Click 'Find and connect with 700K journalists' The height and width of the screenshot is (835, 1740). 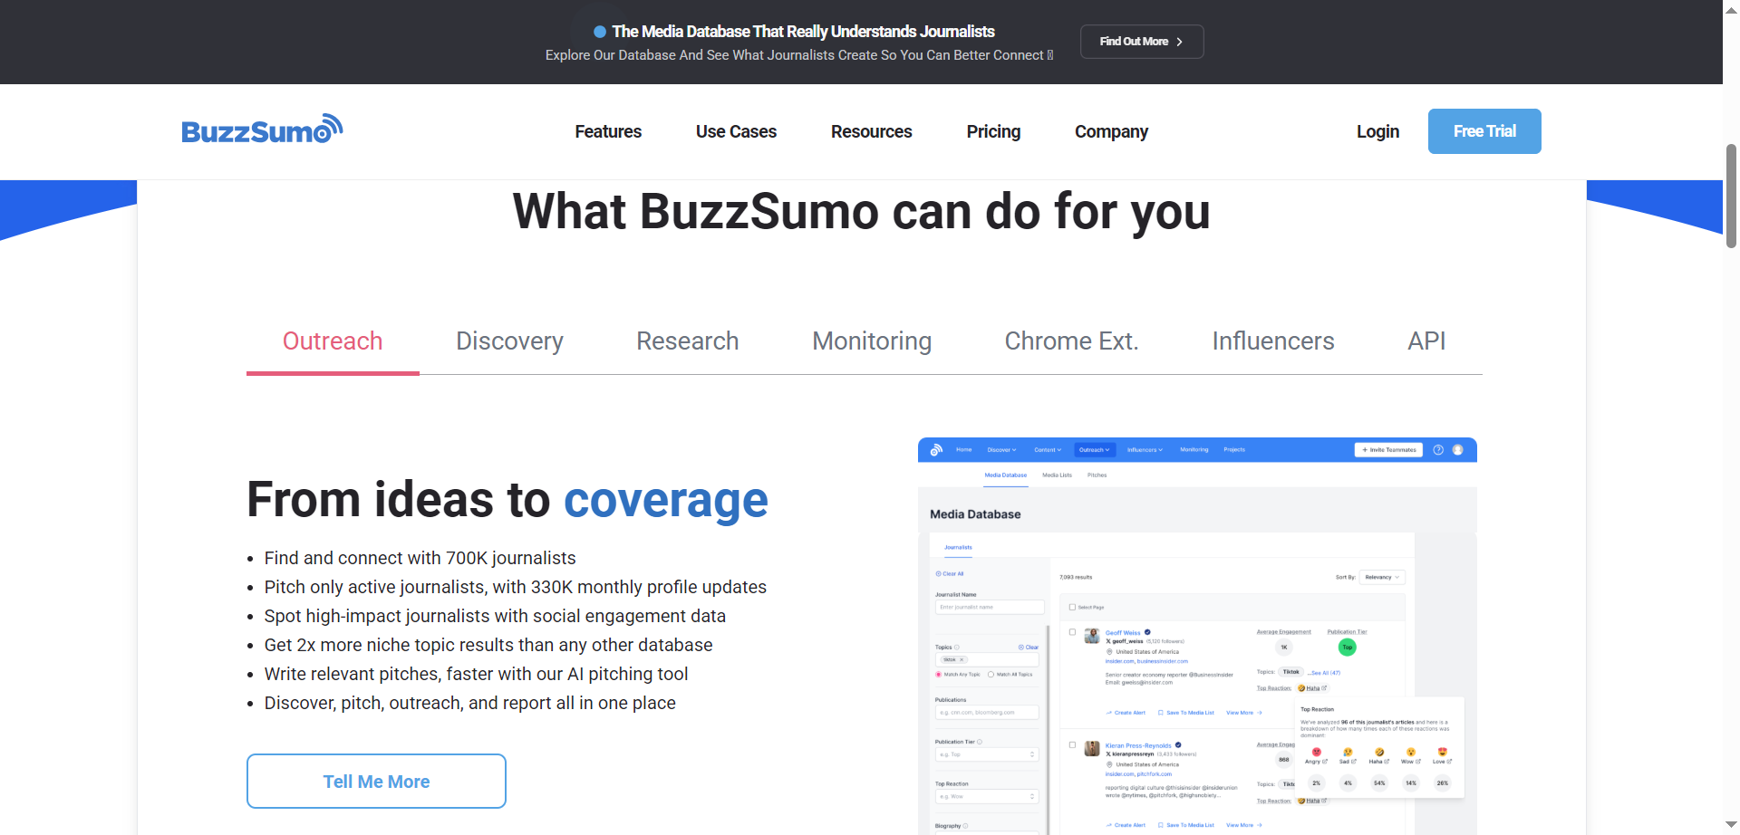pos(420,558)
